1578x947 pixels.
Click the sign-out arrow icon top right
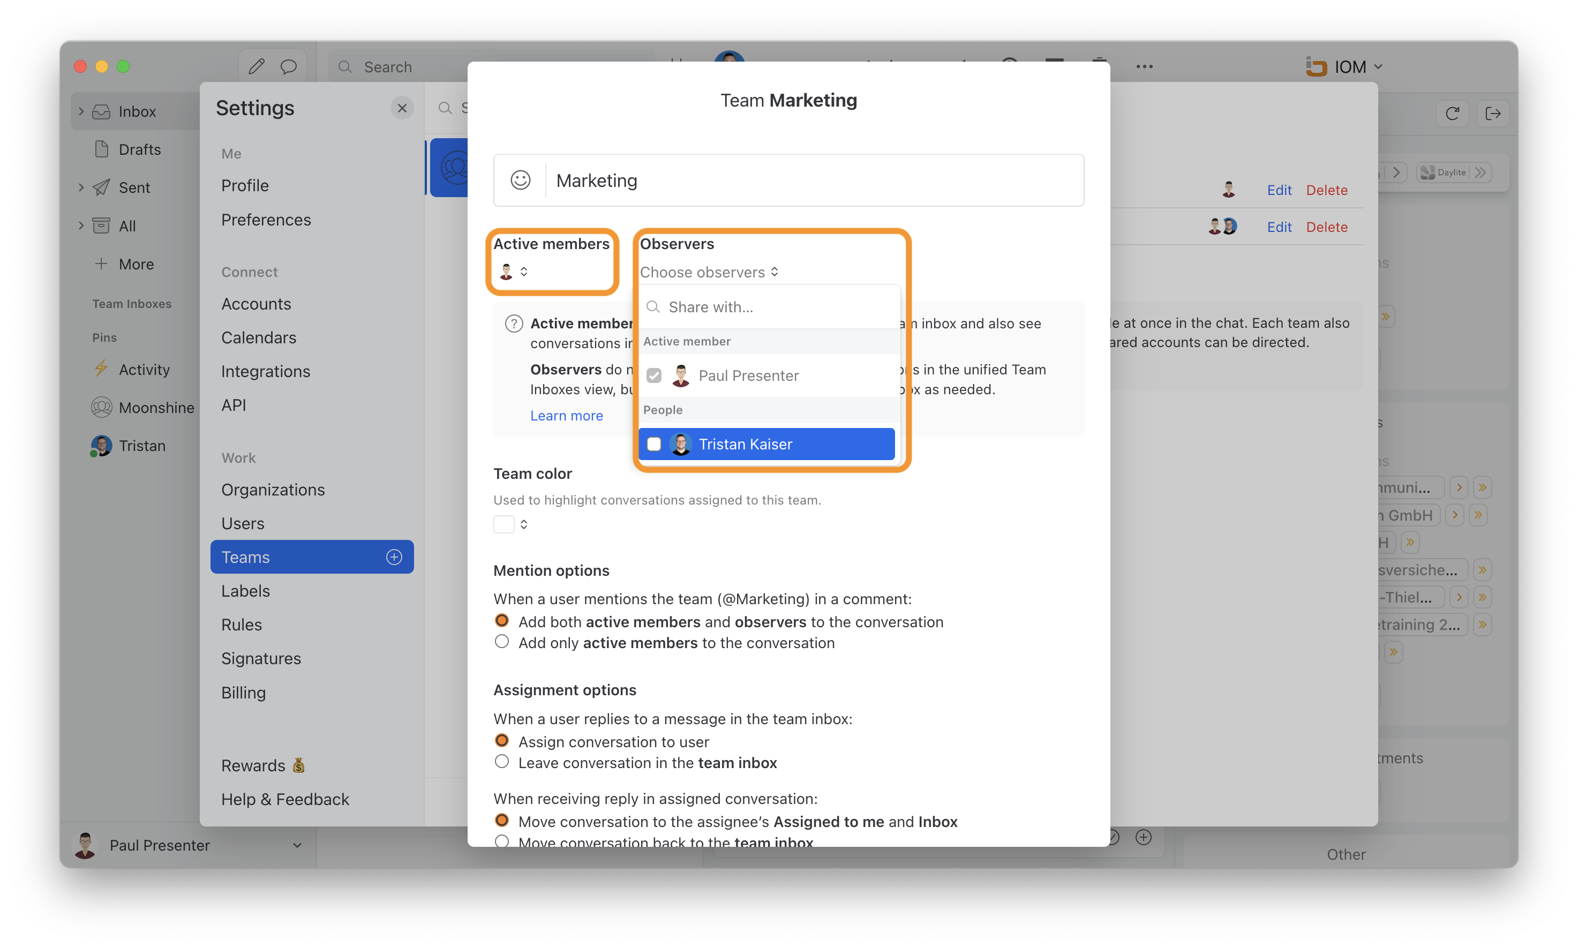point(1493,114)
